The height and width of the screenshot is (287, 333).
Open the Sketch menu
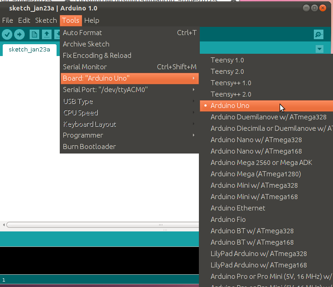pos(46,20)
